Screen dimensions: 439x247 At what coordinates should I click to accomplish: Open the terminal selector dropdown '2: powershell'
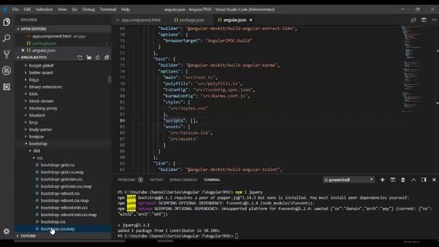point(348,180)
